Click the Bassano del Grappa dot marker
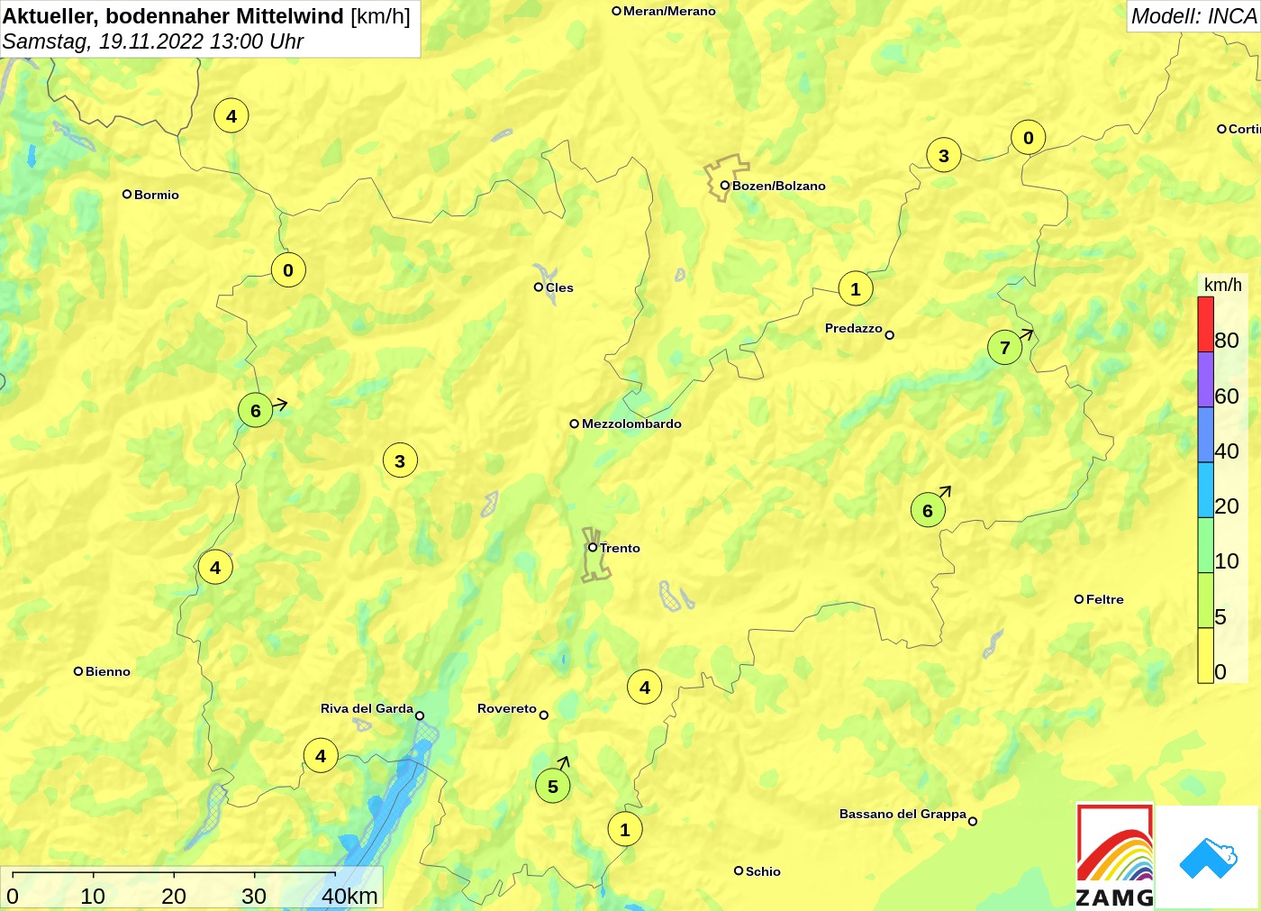 click(973, 821)
